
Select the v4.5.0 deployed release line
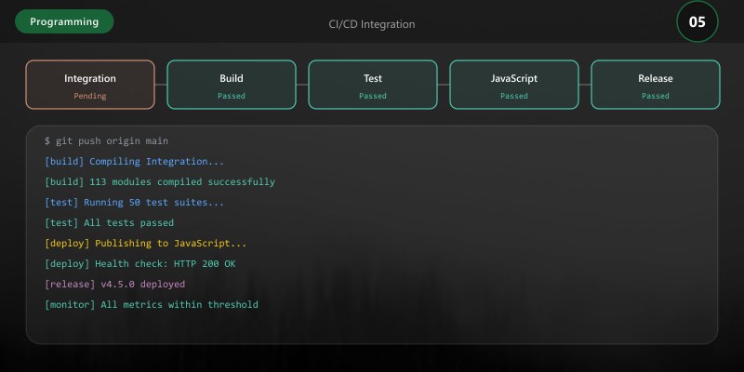(x=114, y=285)
